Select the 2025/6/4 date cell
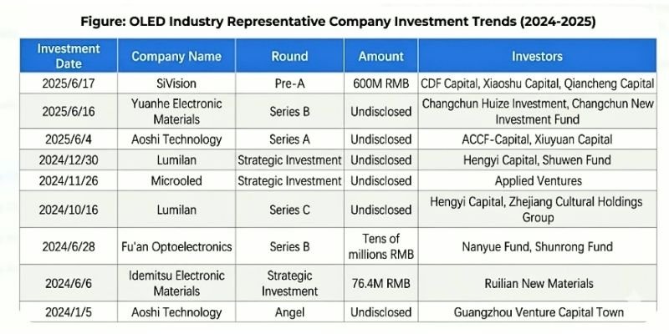This screenshot has width=669, height=334. coord(69,139)
